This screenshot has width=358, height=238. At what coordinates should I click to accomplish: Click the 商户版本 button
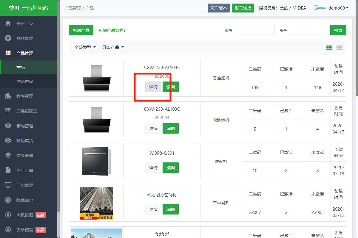coord(219,8)
